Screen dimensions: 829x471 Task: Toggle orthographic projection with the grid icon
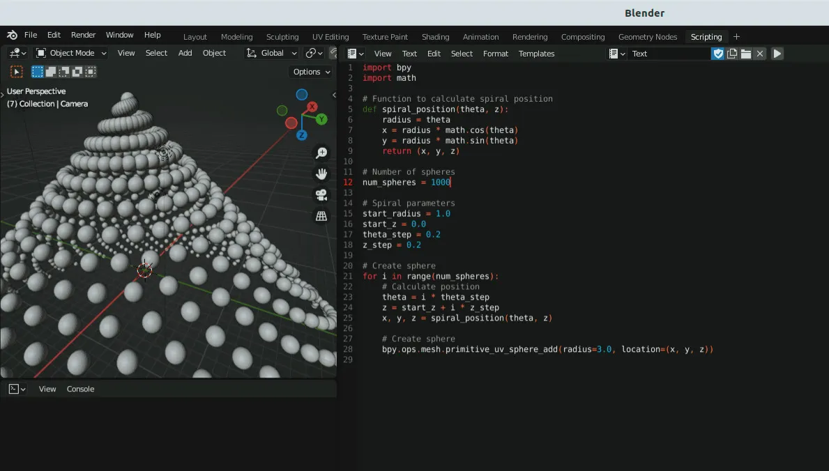point(321,217)
